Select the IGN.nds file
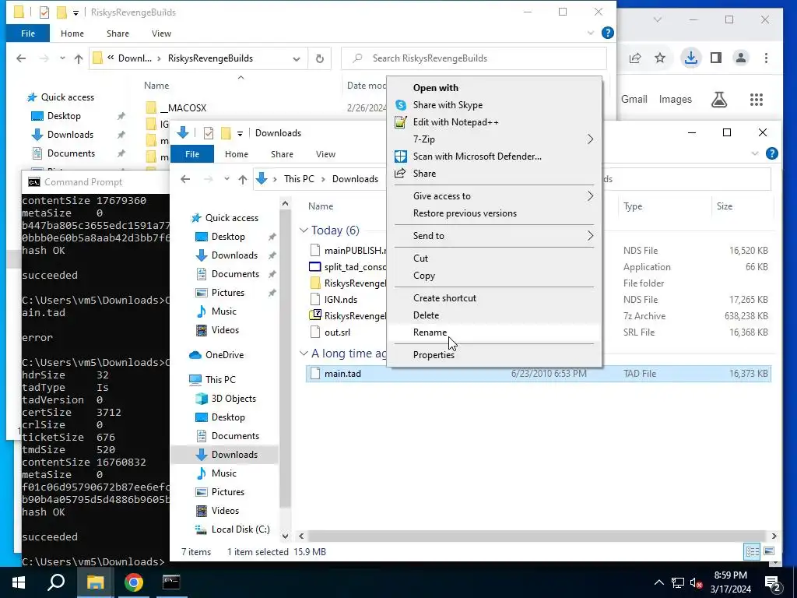This screenshot has width=797, height=598. (x=341, y=300)
